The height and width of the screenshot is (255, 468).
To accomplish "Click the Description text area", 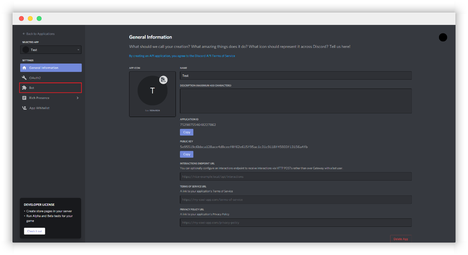I will tap(296, 101).
